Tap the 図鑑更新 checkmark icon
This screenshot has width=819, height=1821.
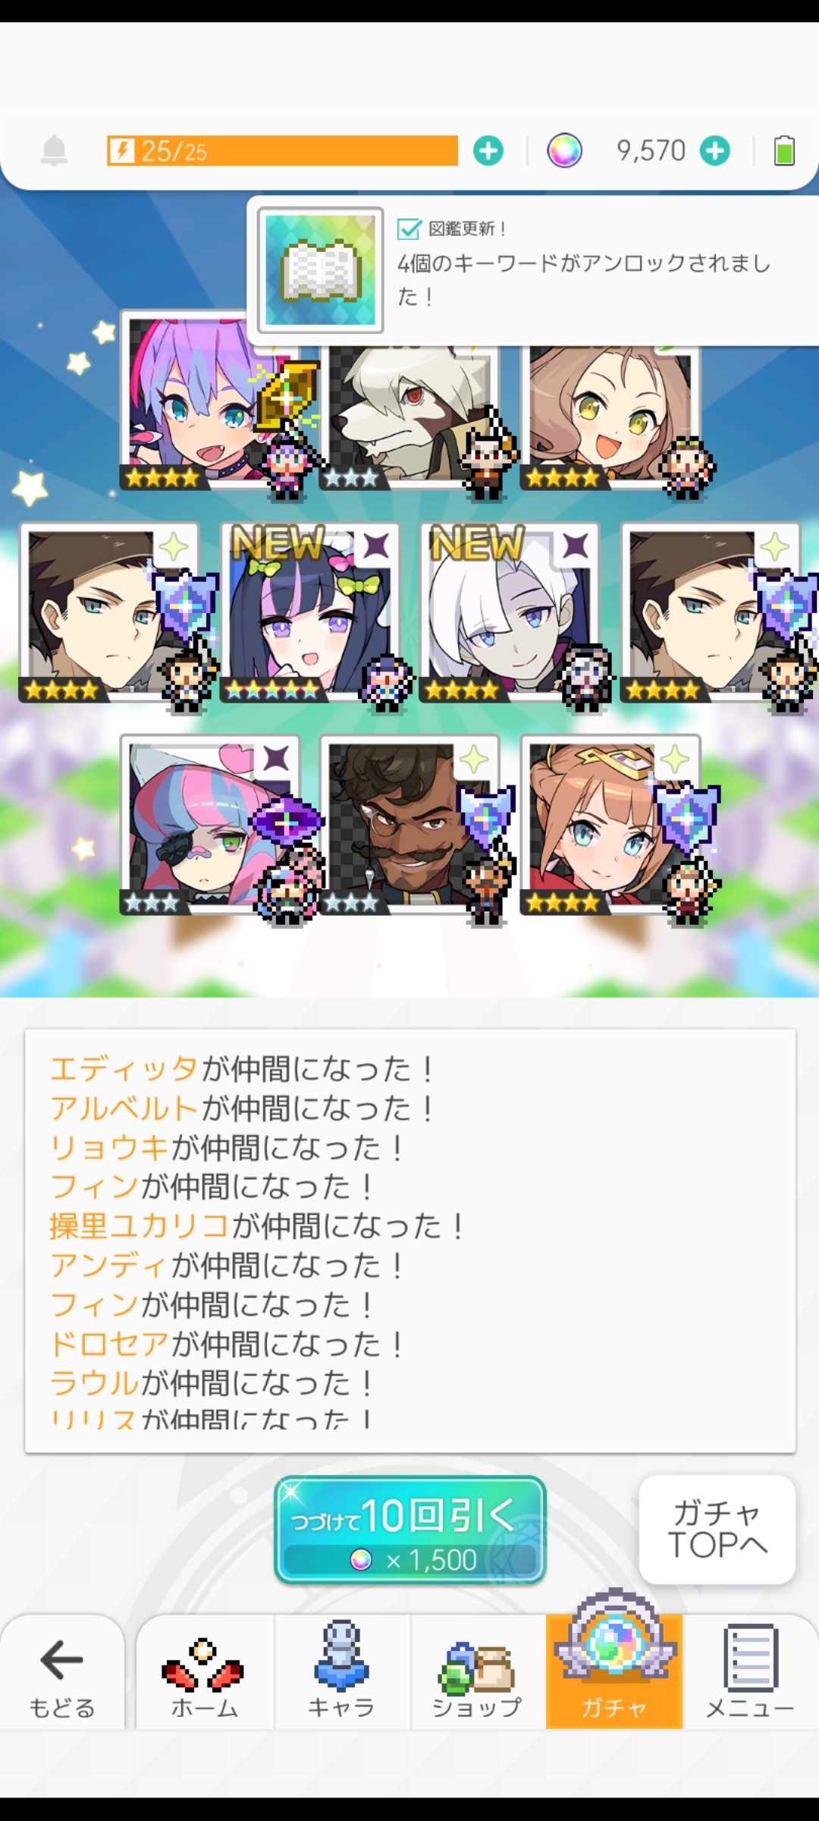409,228
